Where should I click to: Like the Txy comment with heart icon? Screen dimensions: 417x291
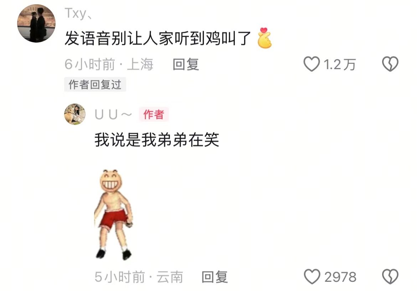(312, 64)
